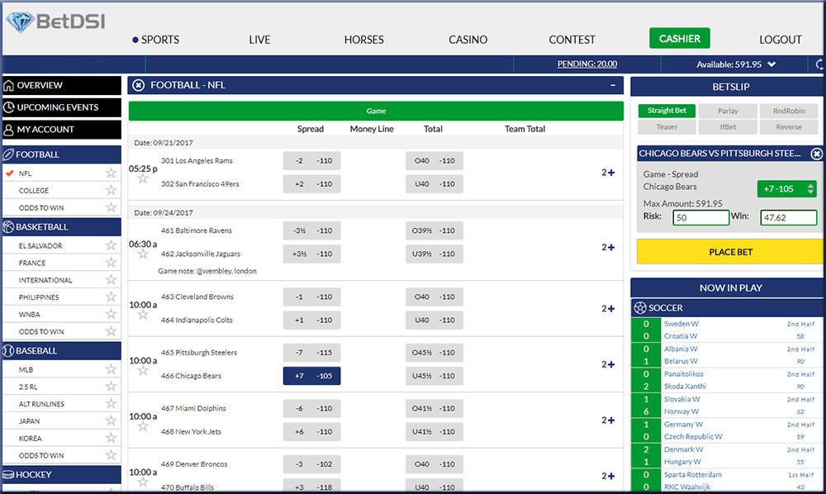Screen dimensions: 826x494
Task: Open Sweden W vs Croatia W match
Action: [x=727, y=330]
